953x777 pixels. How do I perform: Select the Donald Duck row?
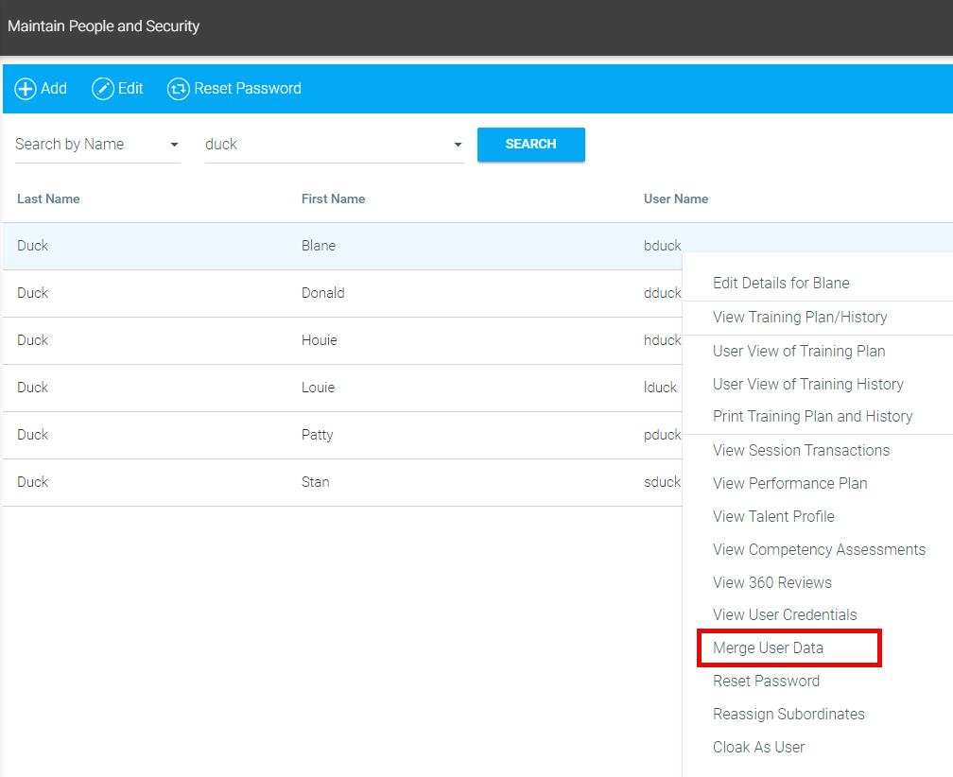click(321, 293)
